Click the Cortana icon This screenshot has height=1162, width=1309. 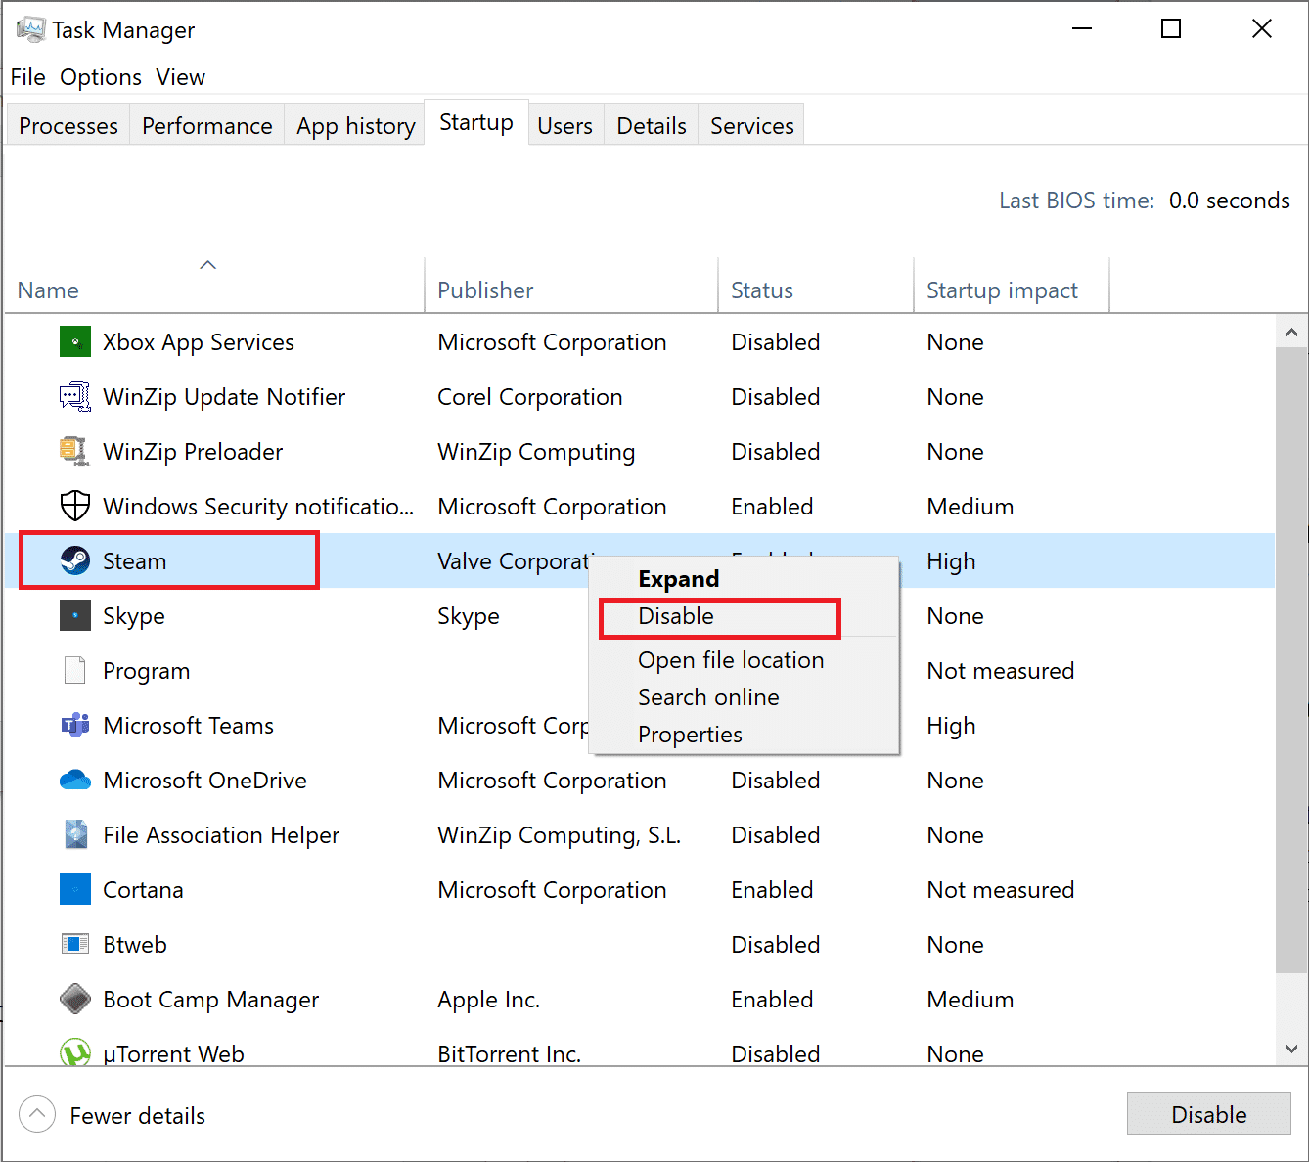click(75, 889)
